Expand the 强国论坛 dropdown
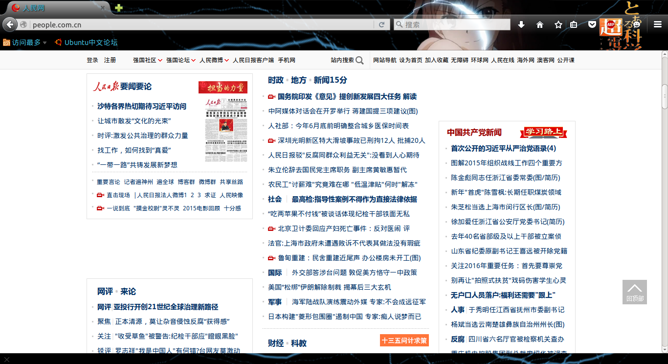 tap(194, 61)
